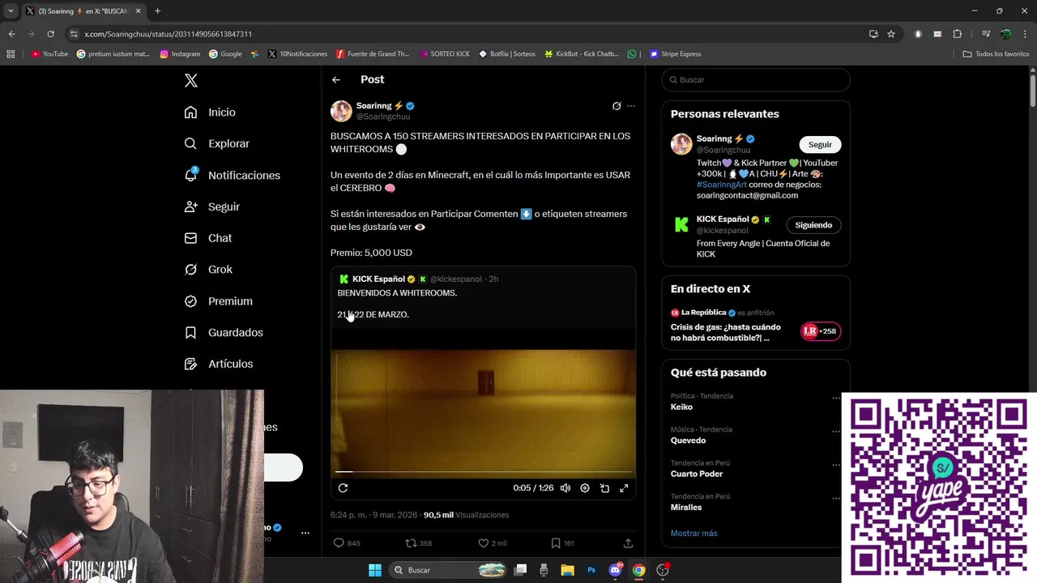Toggle picture-in-picture mode for video
Image resolution: width=1037 pixels, height=583 pixels.
604,488
